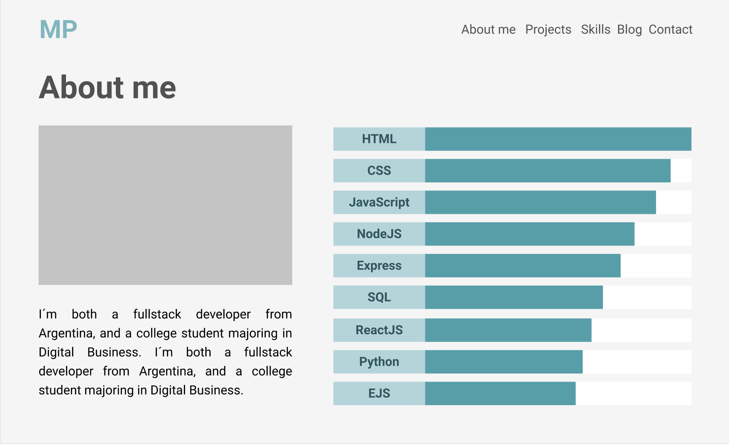Click the JavaScript skill label
729x444 pixels.
(379, 202)
